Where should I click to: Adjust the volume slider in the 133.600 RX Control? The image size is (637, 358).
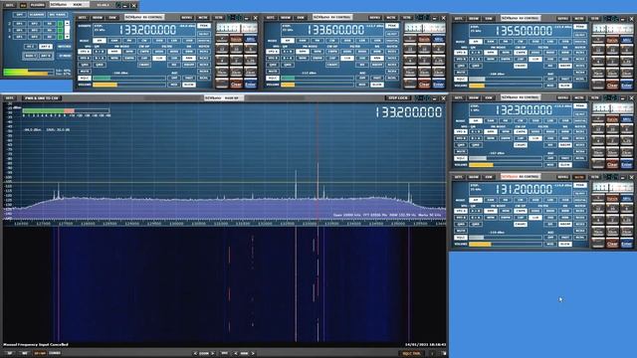[x=318, y=85]
